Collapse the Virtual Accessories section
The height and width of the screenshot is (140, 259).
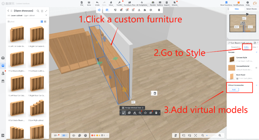click(x=256, y=85)
